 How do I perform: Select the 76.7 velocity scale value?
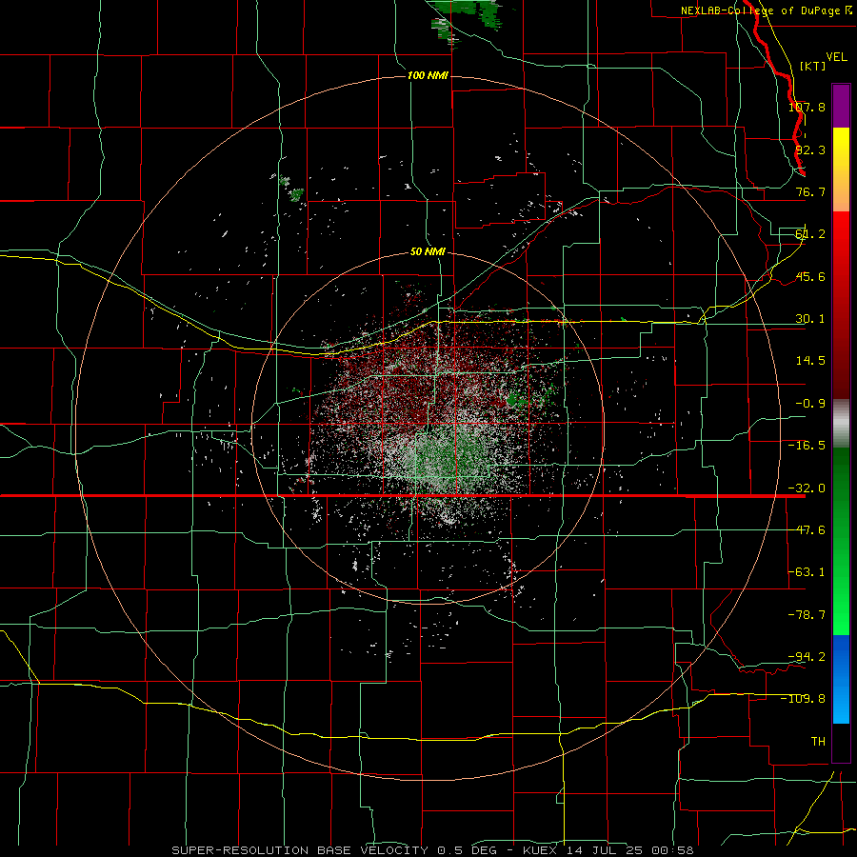click(810, 191)
